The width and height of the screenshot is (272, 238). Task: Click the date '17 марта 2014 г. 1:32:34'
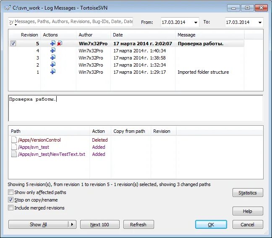click(140, 65)
